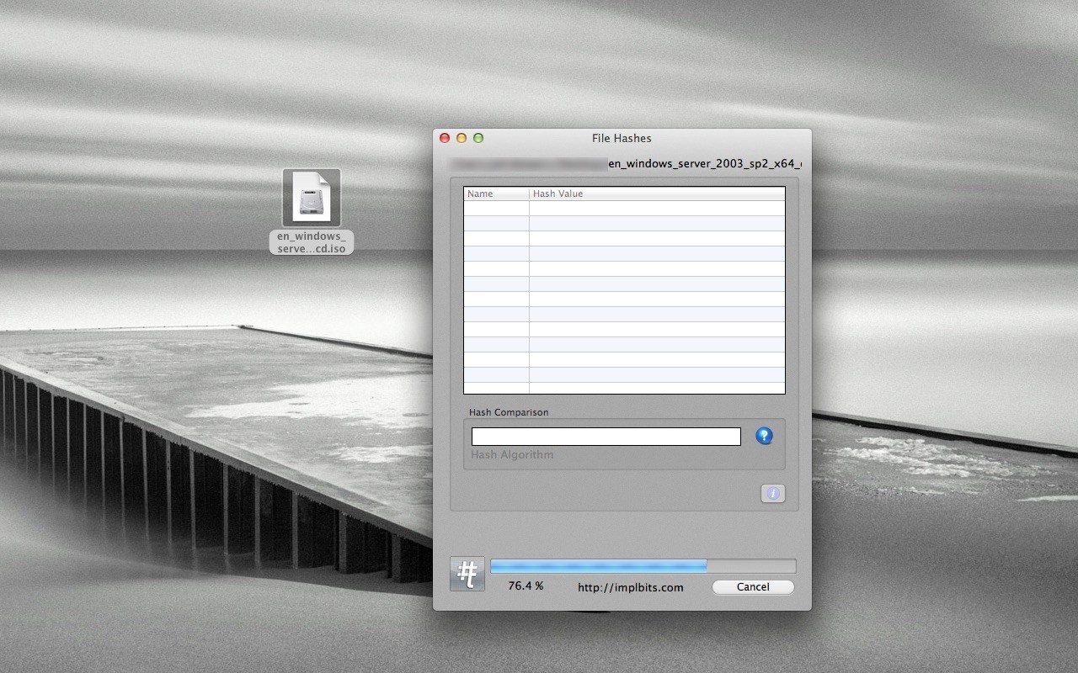1078x673 pixels.
Task: Click the 76.4 % progress label
Action: [526, 586]
